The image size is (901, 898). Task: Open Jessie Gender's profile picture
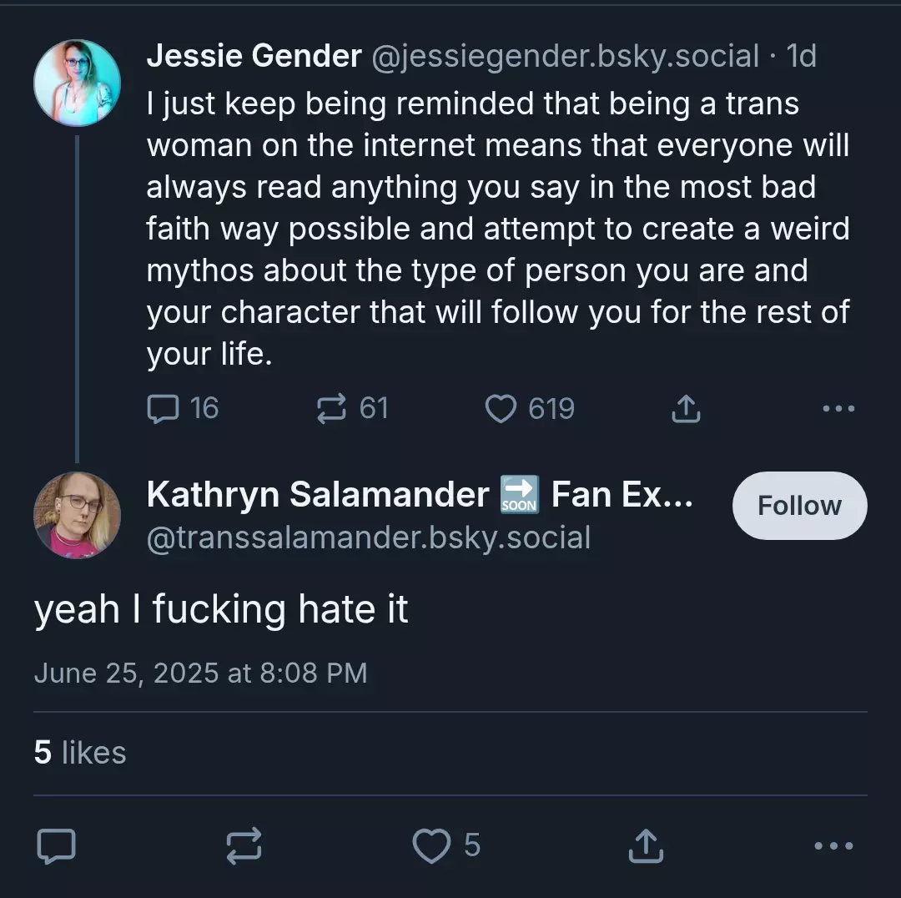coord(77,83)
